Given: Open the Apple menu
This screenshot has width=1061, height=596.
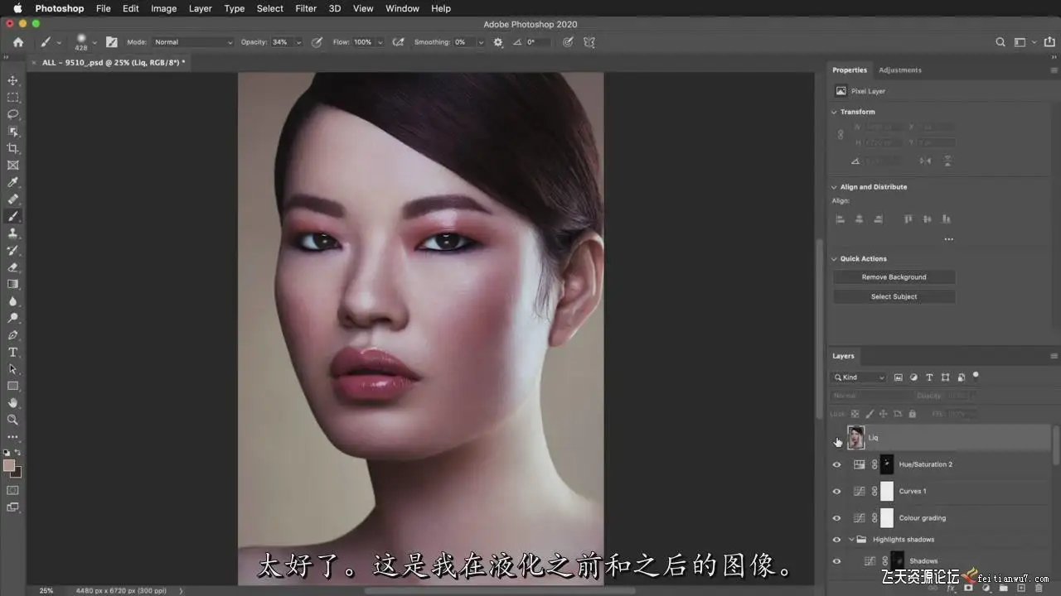Looking at the screenshot, I should 17,8.
